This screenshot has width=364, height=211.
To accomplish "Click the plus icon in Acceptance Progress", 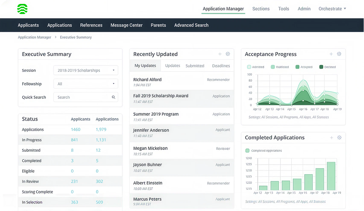I will [x=331, y=54].
